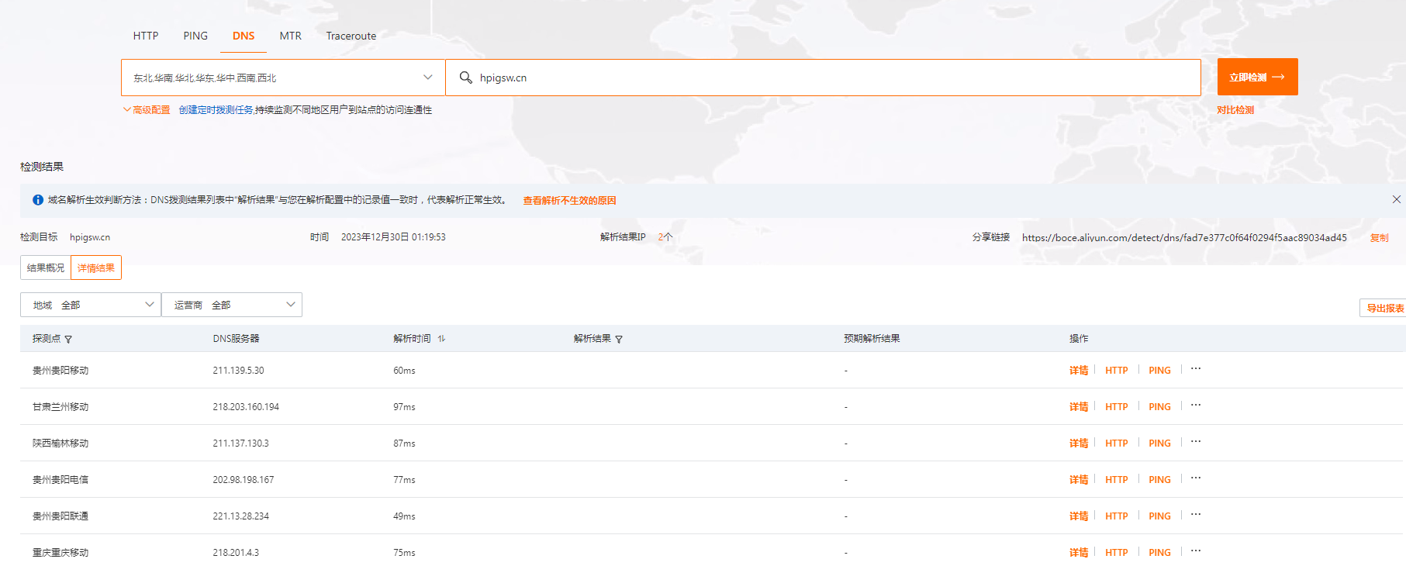Open the 运营商 carrier filter dropdown

(x=232, y=305)
